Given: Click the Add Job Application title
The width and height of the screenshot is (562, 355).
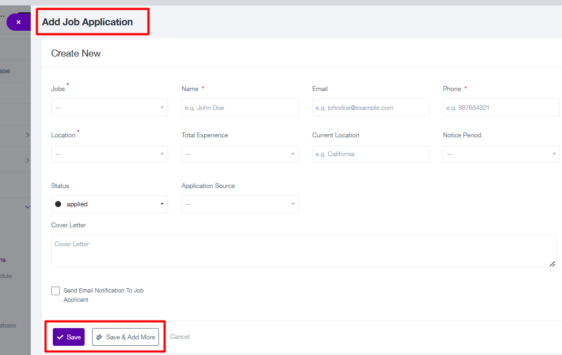Looking at the screenshot, I should 87,22.
